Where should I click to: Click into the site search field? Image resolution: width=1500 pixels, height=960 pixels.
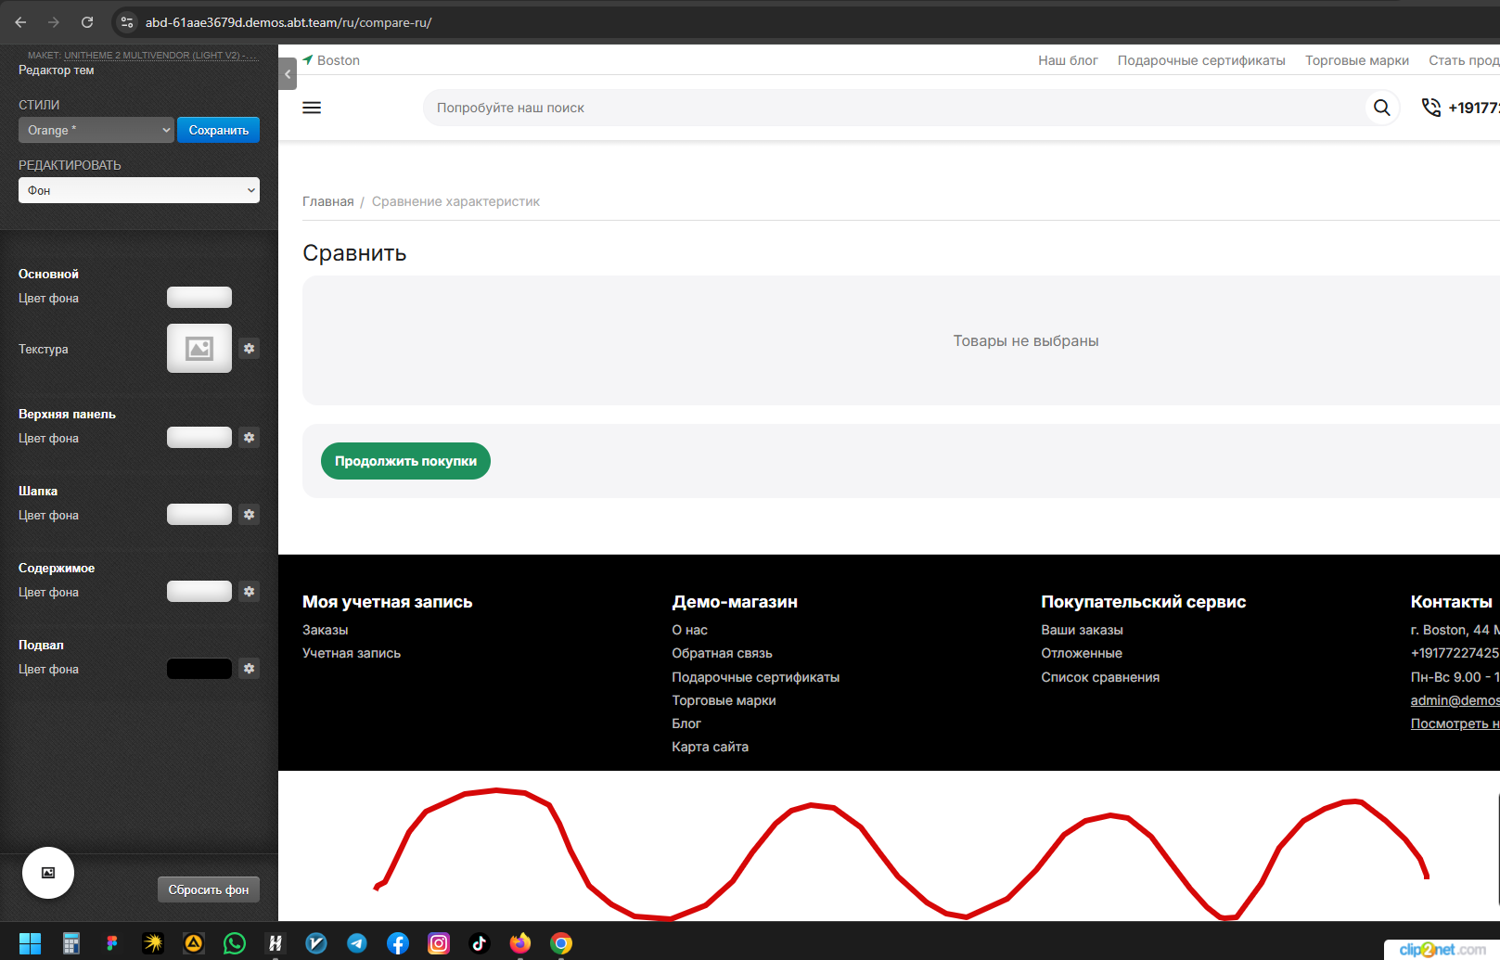click(x=891, y=108)
